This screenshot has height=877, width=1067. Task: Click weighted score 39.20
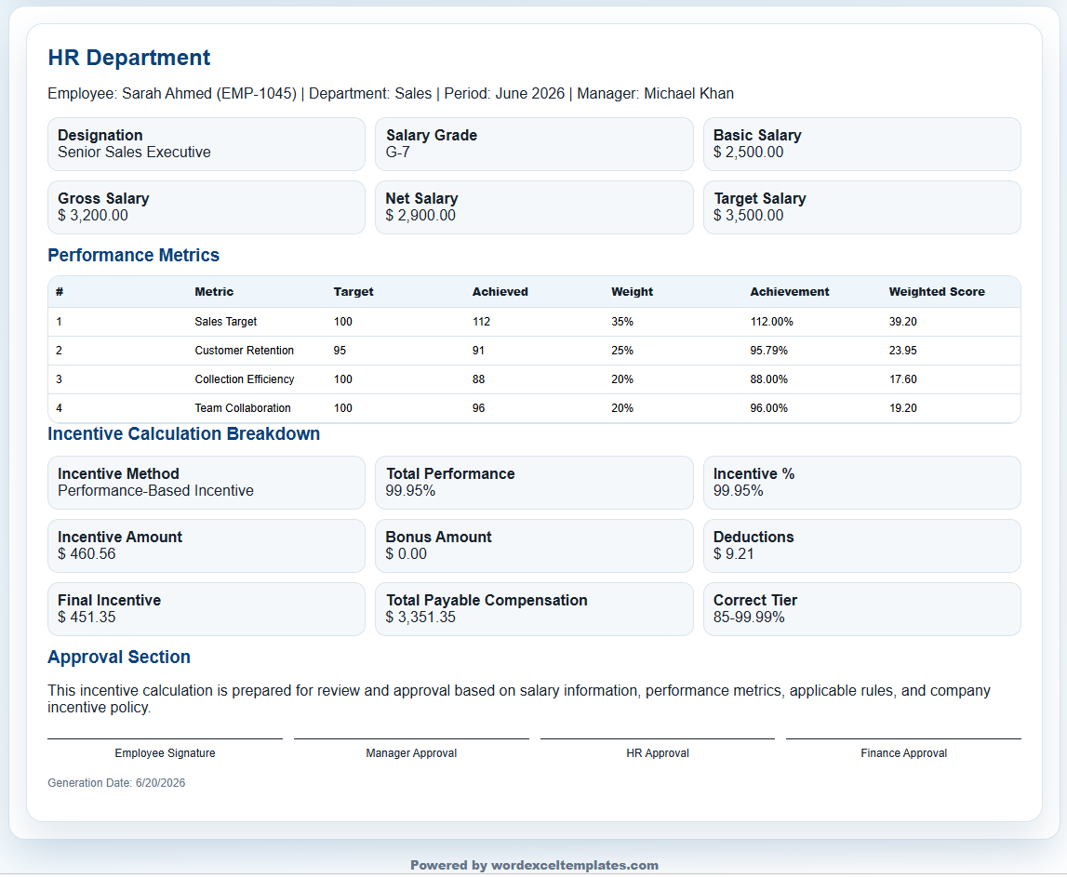(903, 322)
